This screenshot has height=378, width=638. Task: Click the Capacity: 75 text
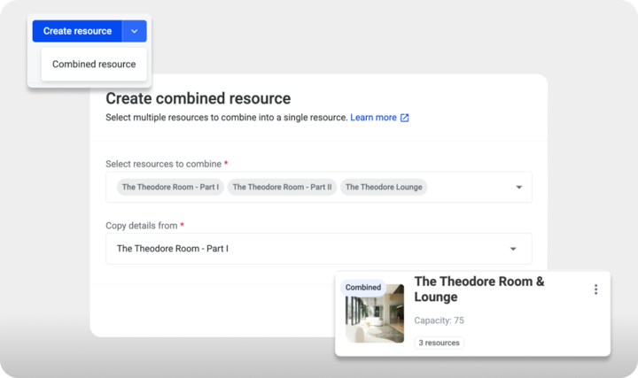[x=439, y=320]
